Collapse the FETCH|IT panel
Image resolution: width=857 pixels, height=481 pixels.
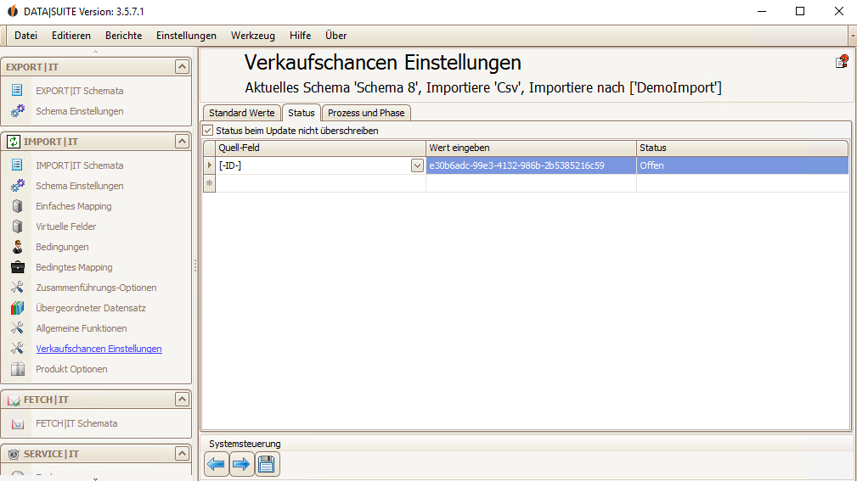[x=182, y=399]
